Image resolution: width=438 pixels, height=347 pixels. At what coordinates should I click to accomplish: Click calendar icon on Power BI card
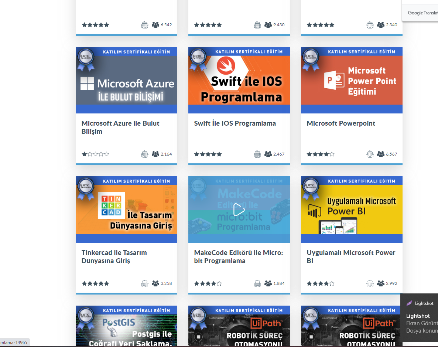(370, 283)
